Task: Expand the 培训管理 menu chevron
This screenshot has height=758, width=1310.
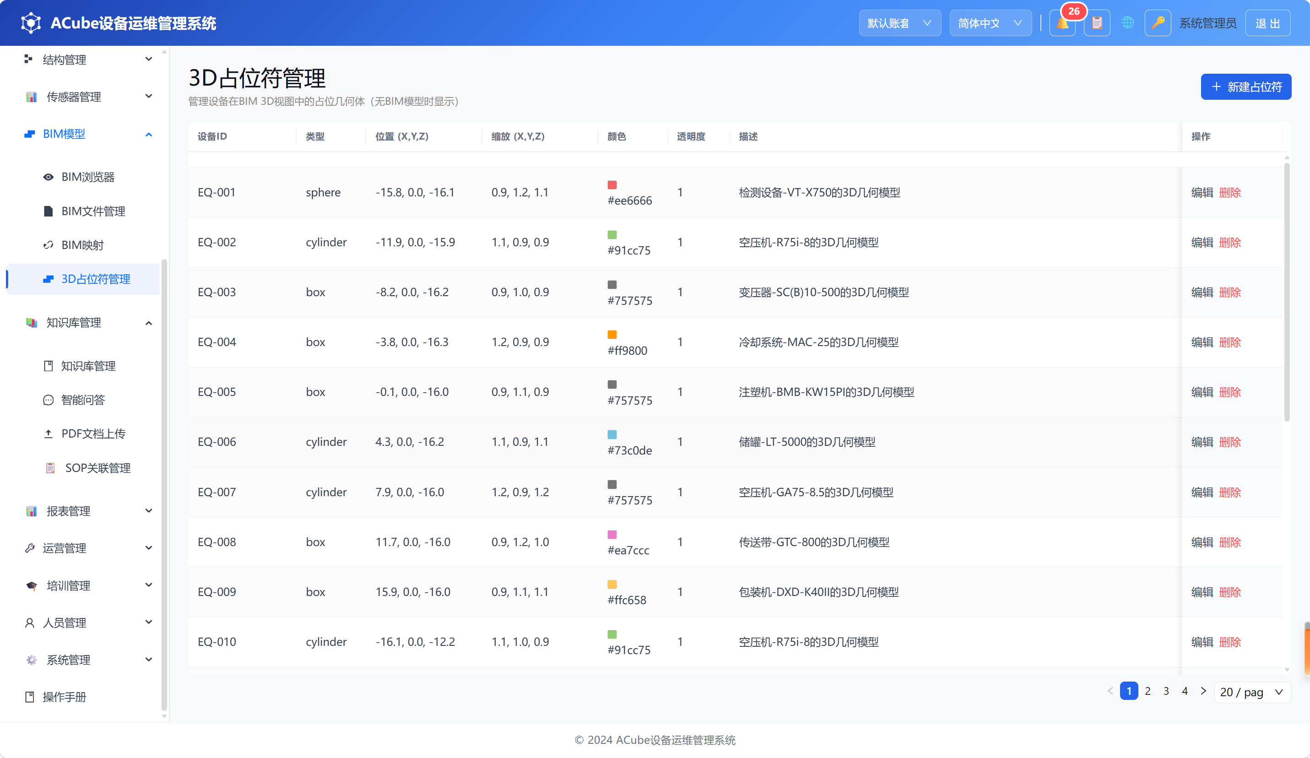Action: (149, 585)
